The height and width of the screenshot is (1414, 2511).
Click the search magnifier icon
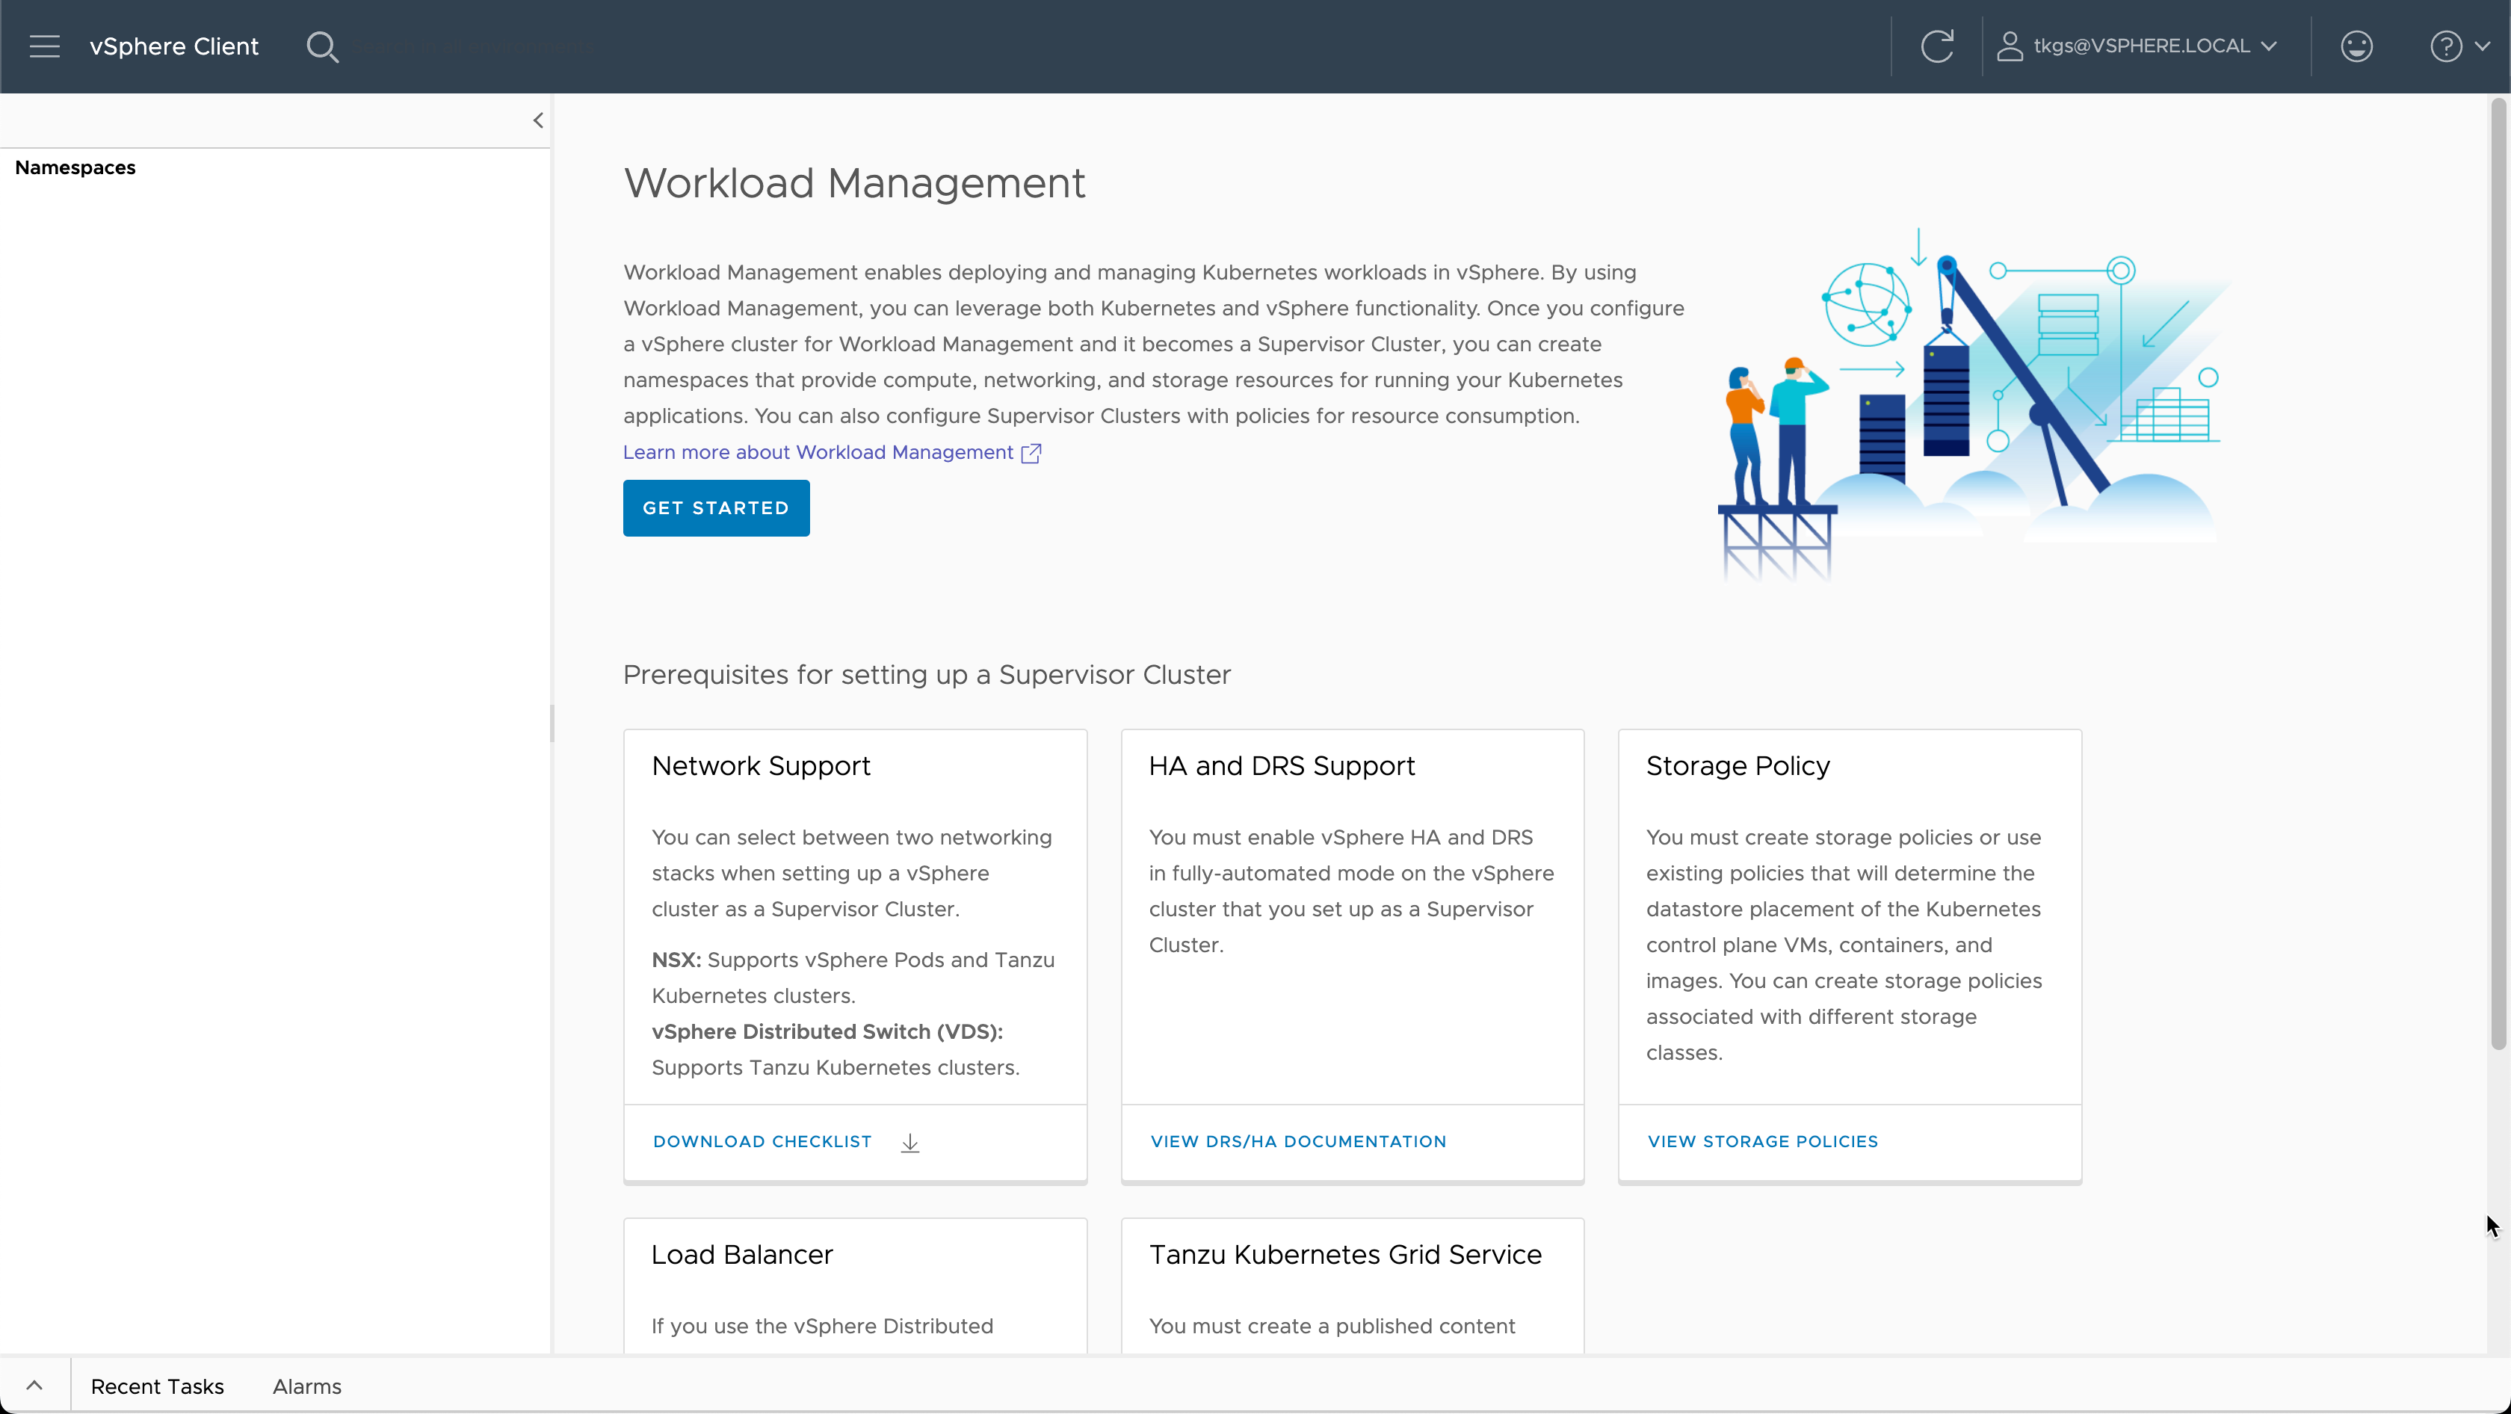pos(321,46)
